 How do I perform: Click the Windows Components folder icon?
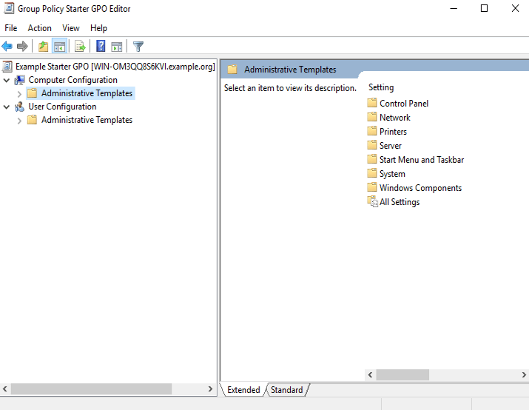[372, 187]
